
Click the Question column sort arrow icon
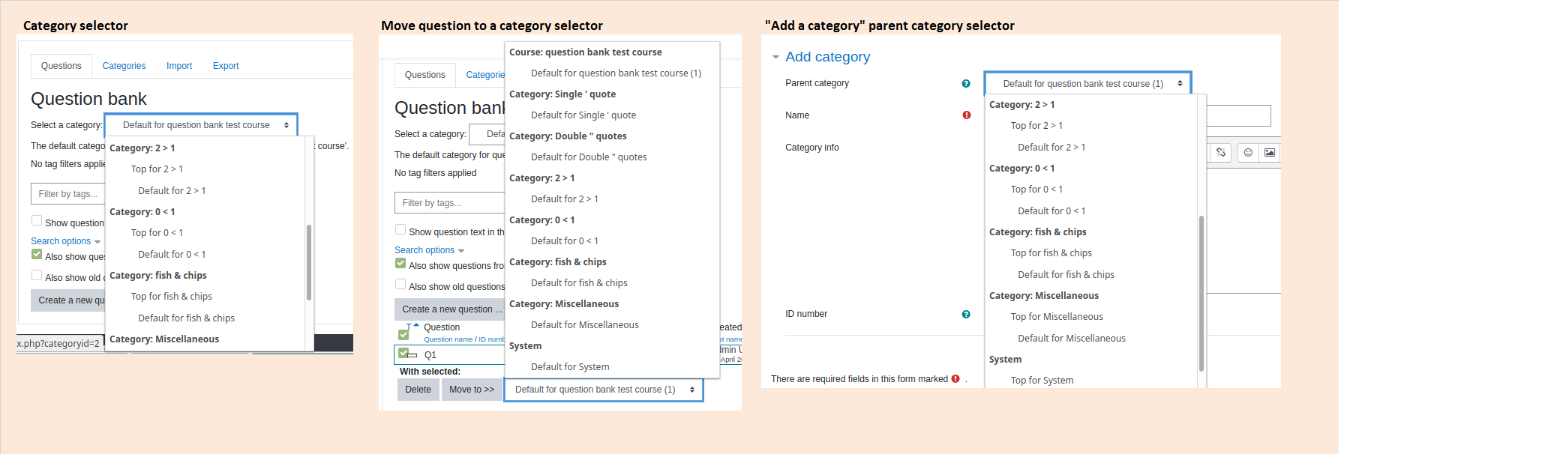tap(416, 324)
